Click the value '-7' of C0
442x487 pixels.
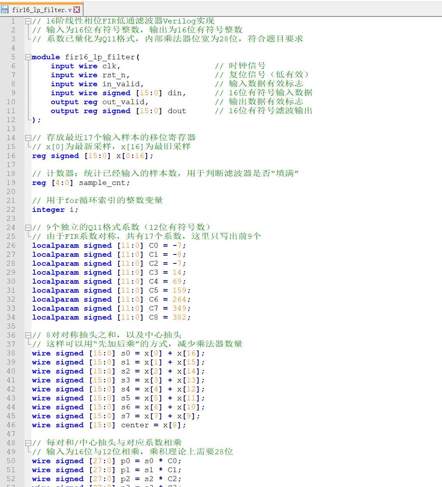pyautogui.click(x=177, y=245)
